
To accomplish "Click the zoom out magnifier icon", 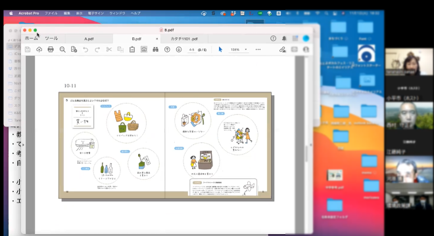I will (62, 49).
